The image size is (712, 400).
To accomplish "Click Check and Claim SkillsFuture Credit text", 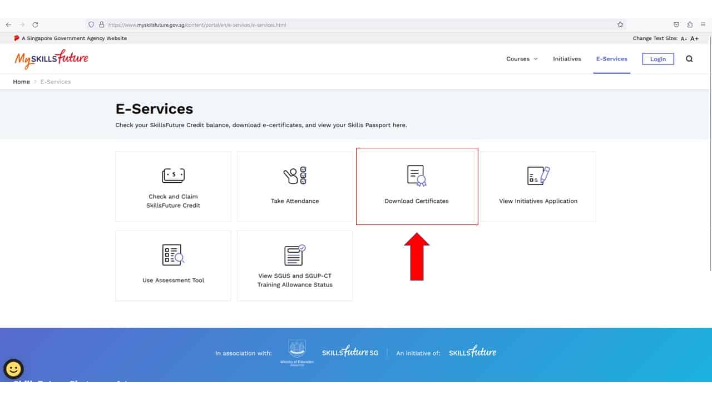I will tap(174, 201).
